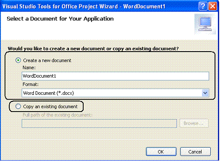Click the grayed-out Browse... button
The height and width of the screenshot is (161, 220).
194,123
